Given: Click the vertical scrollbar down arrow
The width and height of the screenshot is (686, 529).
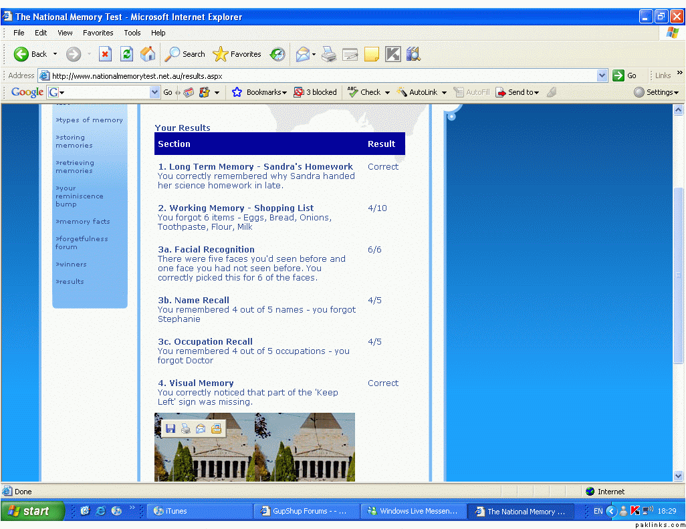Looking at the screenshot, I should click(x=679, y=476).
